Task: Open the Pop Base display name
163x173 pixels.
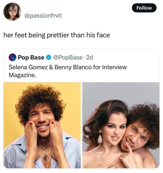Action: (x=31, y=57)
